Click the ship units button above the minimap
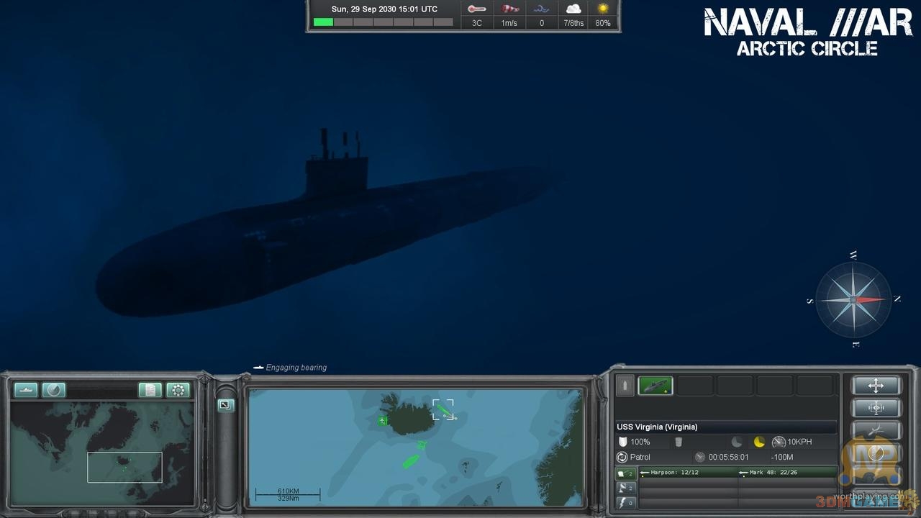 click(x=26, y=390)
